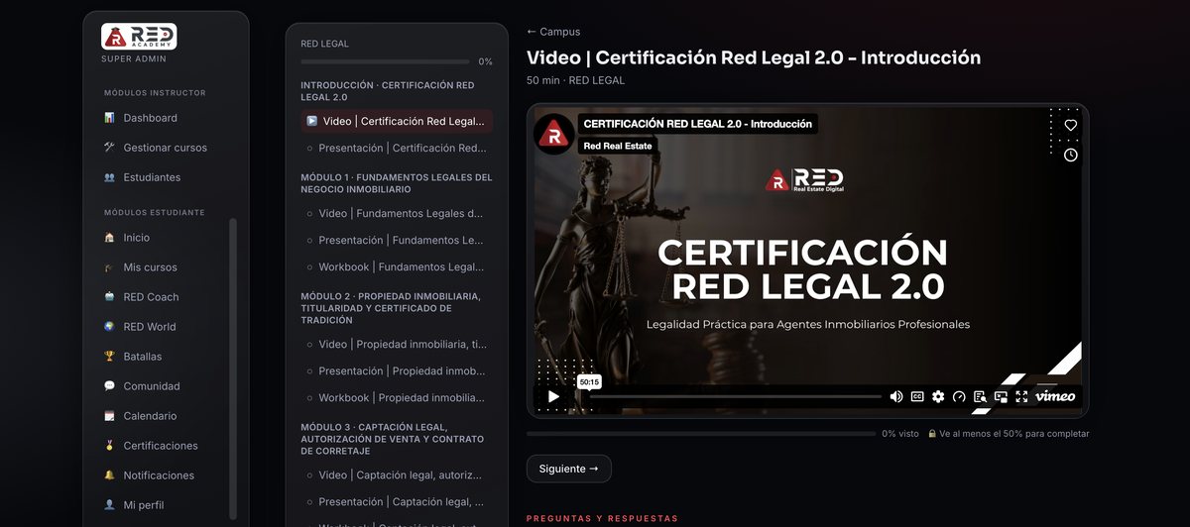Click the Gestionar cursos tools icon
1190x527 pixels.
click(109, 148)
